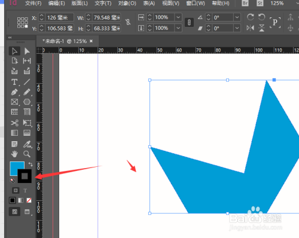This screenshot has width=299, height=238.
Task: Select the Gradient Swatch tool
Action: [x=14, y=133]
